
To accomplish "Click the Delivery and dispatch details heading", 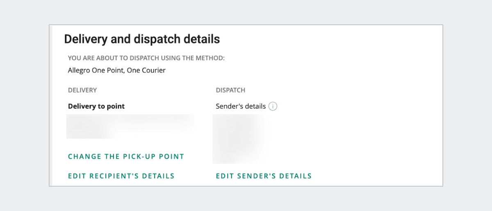I will point(142,39).
